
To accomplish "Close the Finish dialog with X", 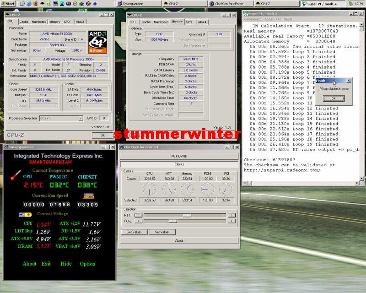I will click(349, 81).
